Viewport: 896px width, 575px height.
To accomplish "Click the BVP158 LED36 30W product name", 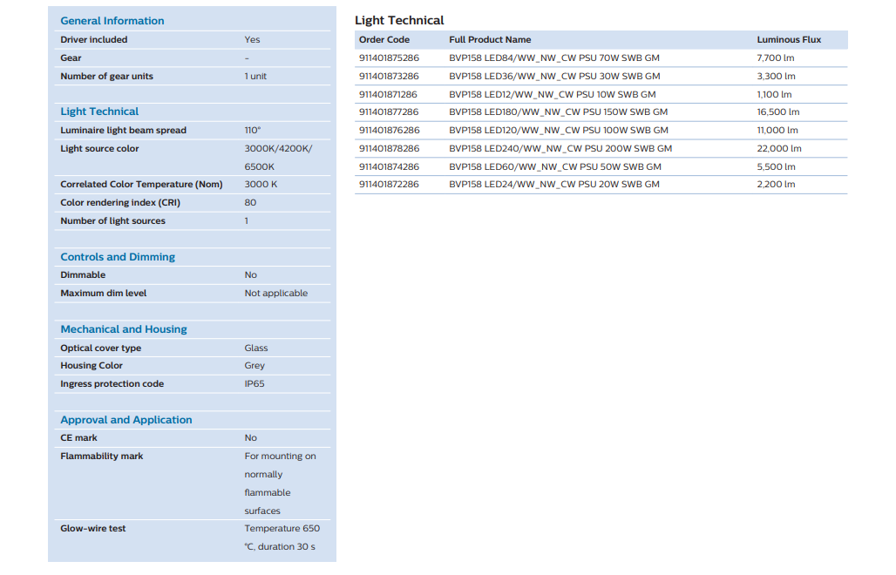I will [x=554, y=77].
